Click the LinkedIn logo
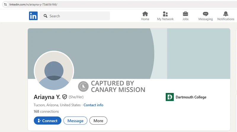The height and width of the screenshot is (132, 237). click(33, 16)
